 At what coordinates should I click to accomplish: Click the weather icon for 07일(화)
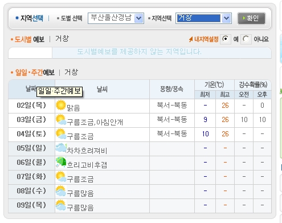click(61, 177)
